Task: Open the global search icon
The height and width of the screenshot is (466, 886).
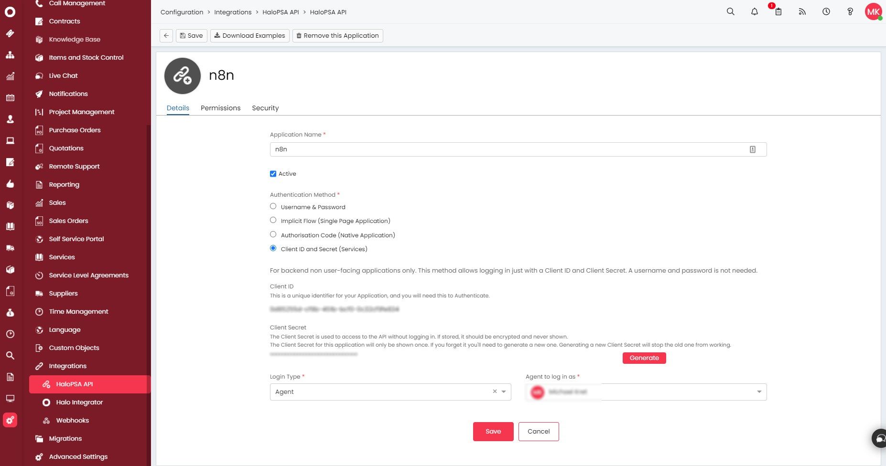Action: click(730, 11)
